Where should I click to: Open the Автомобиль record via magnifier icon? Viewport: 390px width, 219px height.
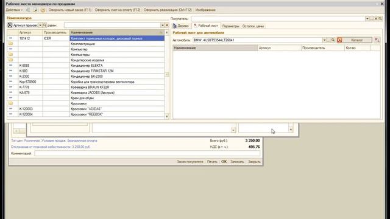[333, 40]
